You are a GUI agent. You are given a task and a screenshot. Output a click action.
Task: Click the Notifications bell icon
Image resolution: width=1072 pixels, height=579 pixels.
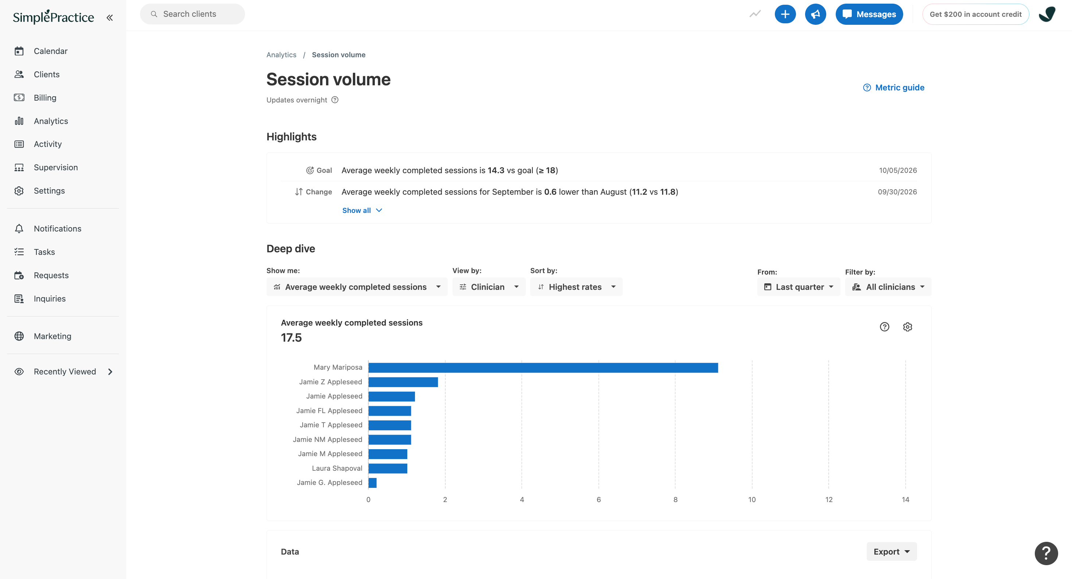[19, 229]
